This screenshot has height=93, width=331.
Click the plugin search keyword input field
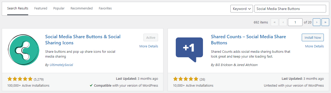(290, 9)
